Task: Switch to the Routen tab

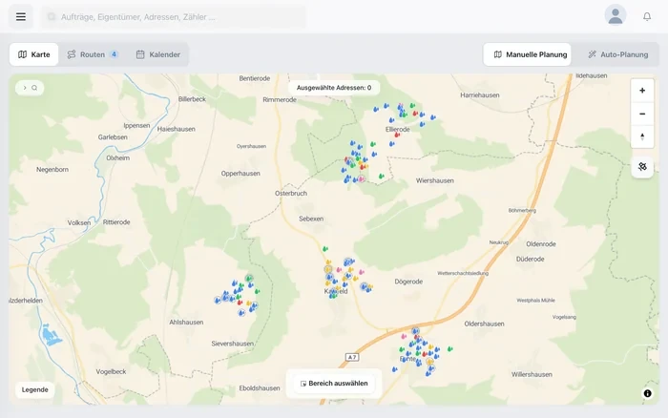Action: coord(93,54)
